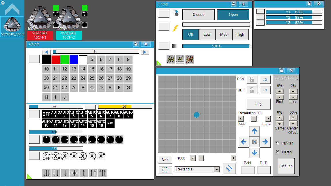The image size is (331, 186).
Task: Select AUTO 16 program icon
Action: (101, 123)
